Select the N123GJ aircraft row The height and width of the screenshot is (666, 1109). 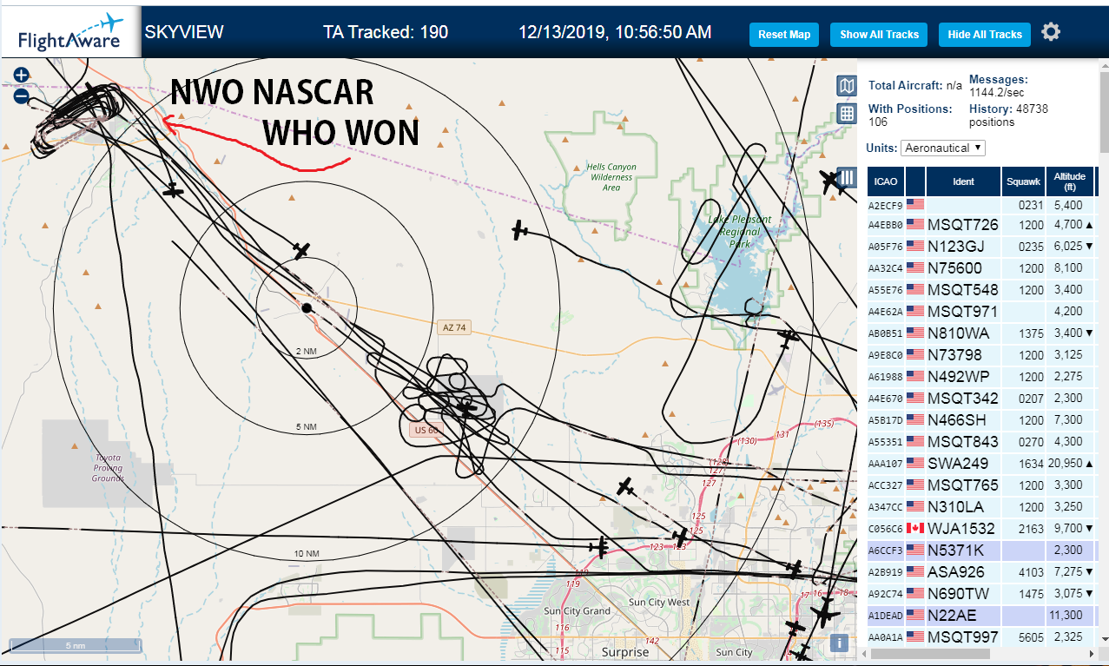(981, 247)
